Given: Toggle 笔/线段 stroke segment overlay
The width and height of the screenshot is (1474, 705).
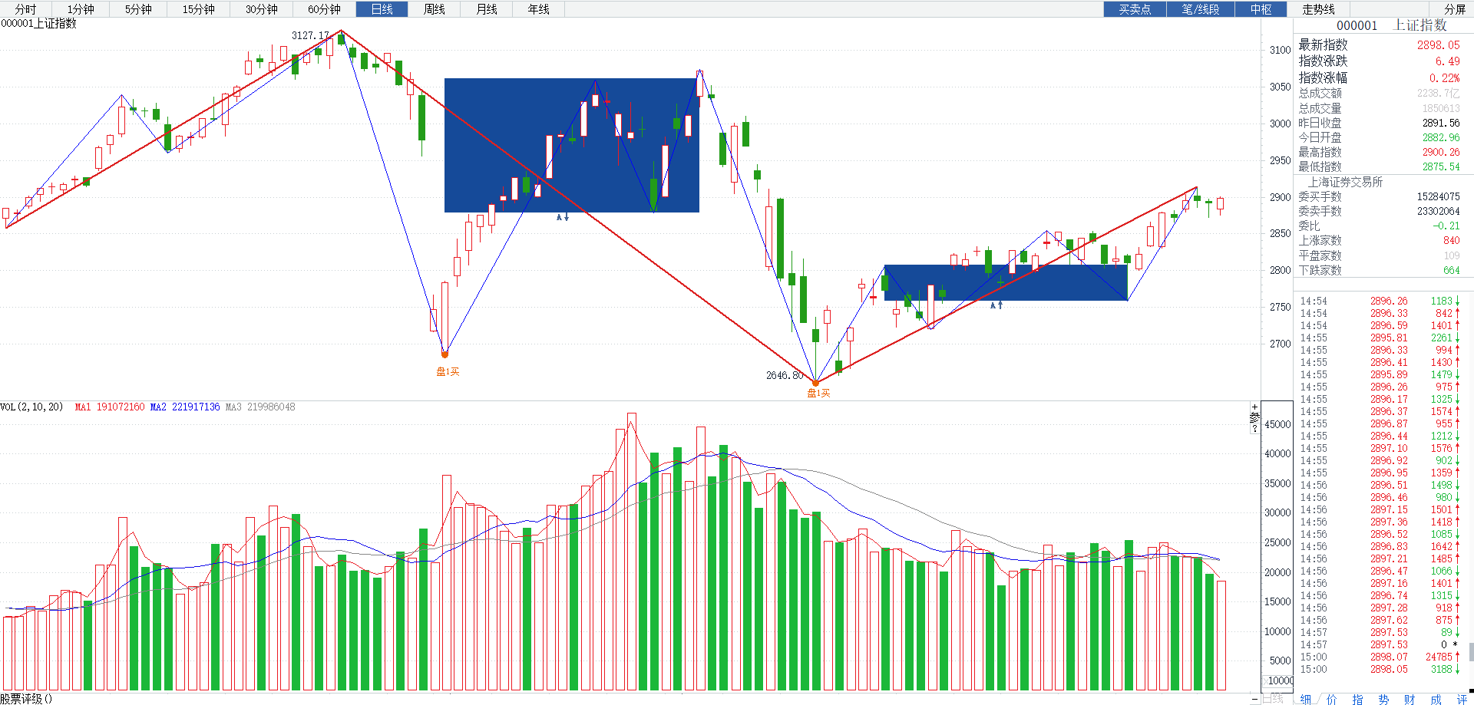Looking at the screenshot, I should point(1201,9).
